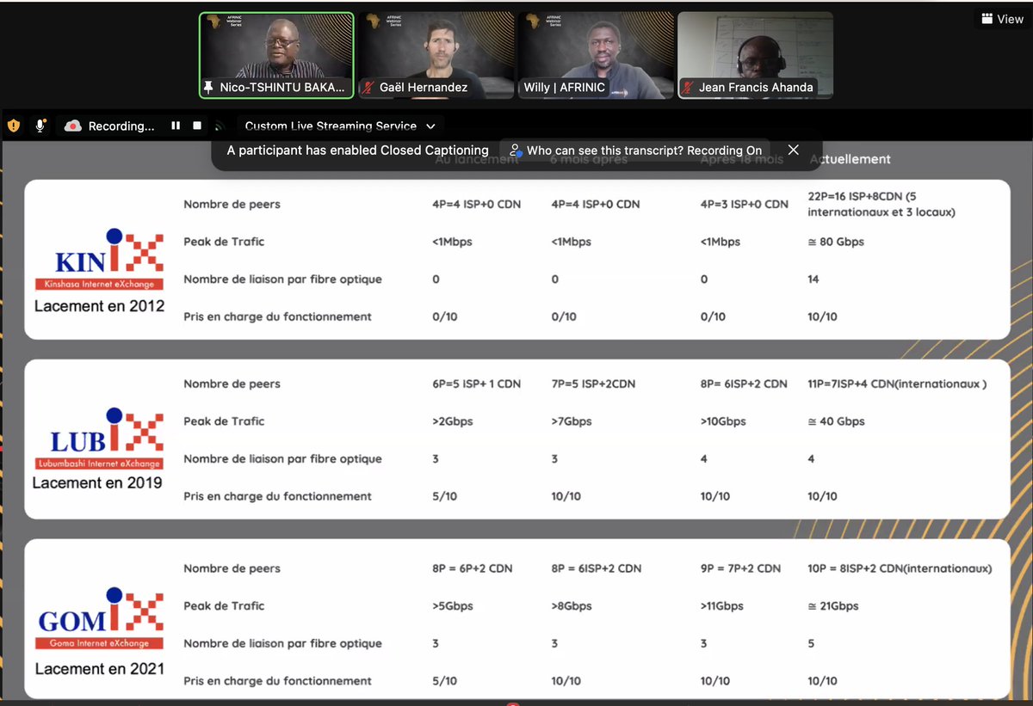Click KINIX '≅ 80 Gbps' value
Viewport: 1033px width, 706px height.
[836, 242]
